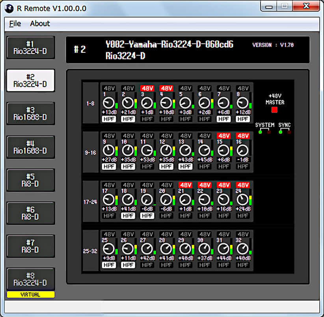Click channel 6 gain knob

(x=204, y=103)
